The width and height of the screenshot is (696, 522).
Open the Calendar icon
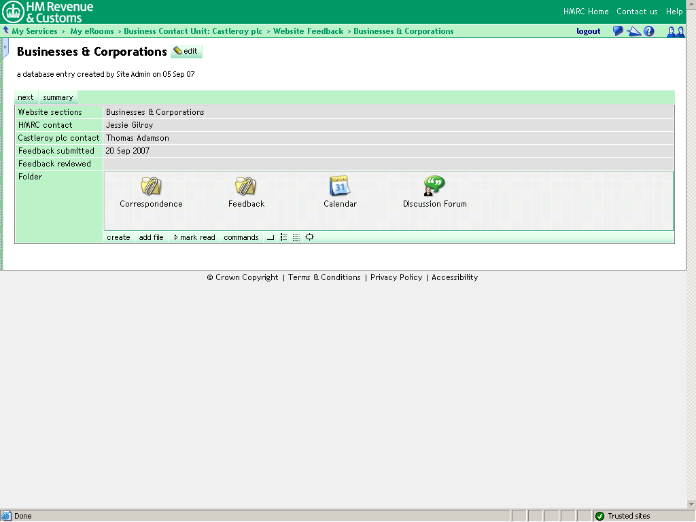coord(339,186)
